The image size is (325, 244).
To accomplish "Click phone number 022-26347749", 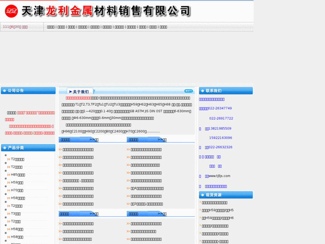I will [x=220, y=108].
